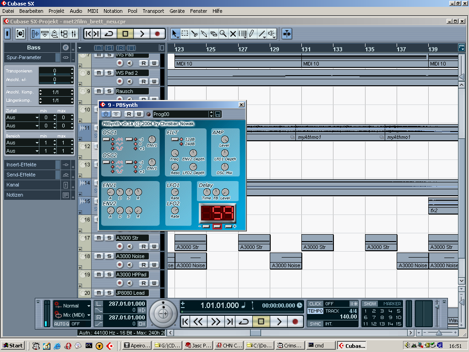Open the Windows Start menu
Viewport: 469px width, 352px height.
(x=13, y=346)
